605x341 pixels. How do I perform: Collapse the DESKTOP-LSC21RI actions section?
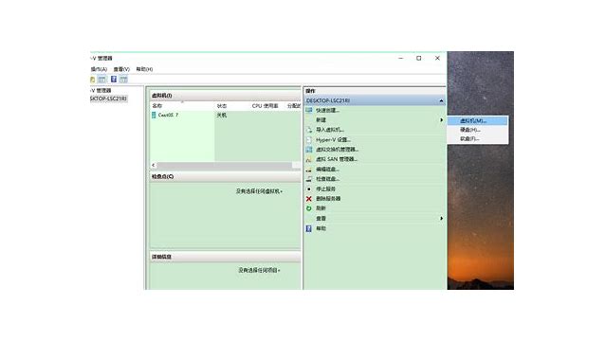pyautogui.click(x=441, y=100)
